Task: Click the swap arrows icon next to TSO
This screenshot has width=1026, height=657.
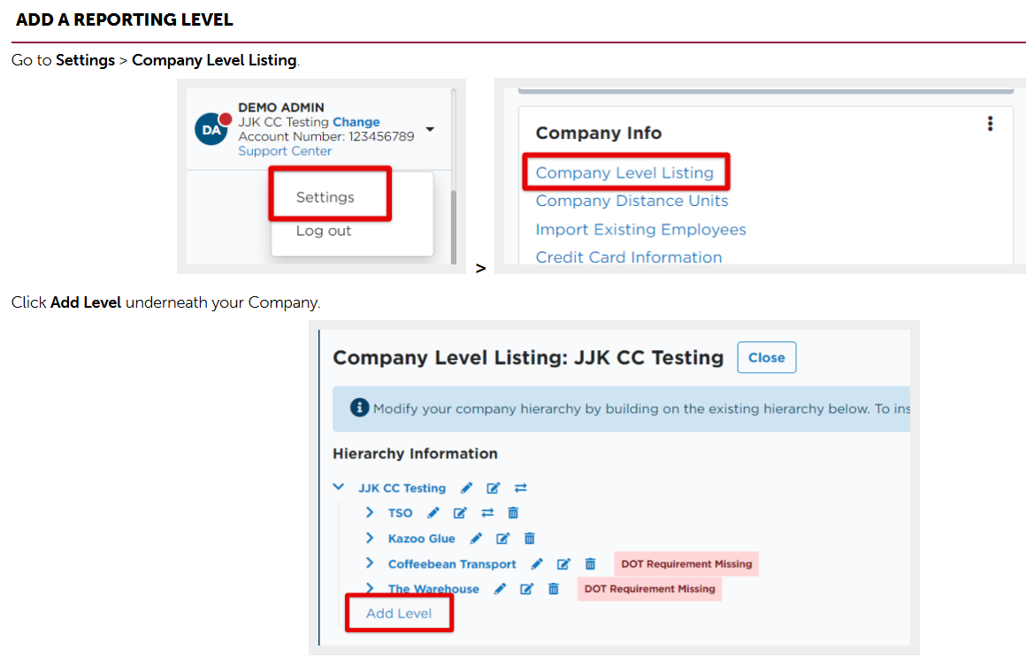Action: 487,513
